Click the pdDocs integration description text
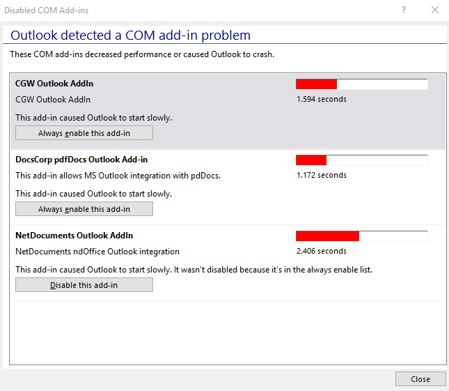 coord(118,176)
